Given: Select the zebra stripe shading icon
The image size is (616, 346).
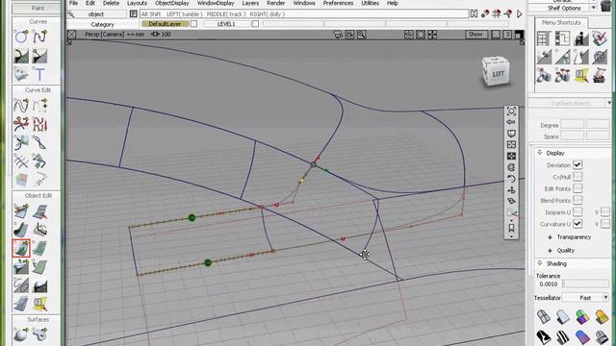Looking at the screenshot, I should [562, 337].
